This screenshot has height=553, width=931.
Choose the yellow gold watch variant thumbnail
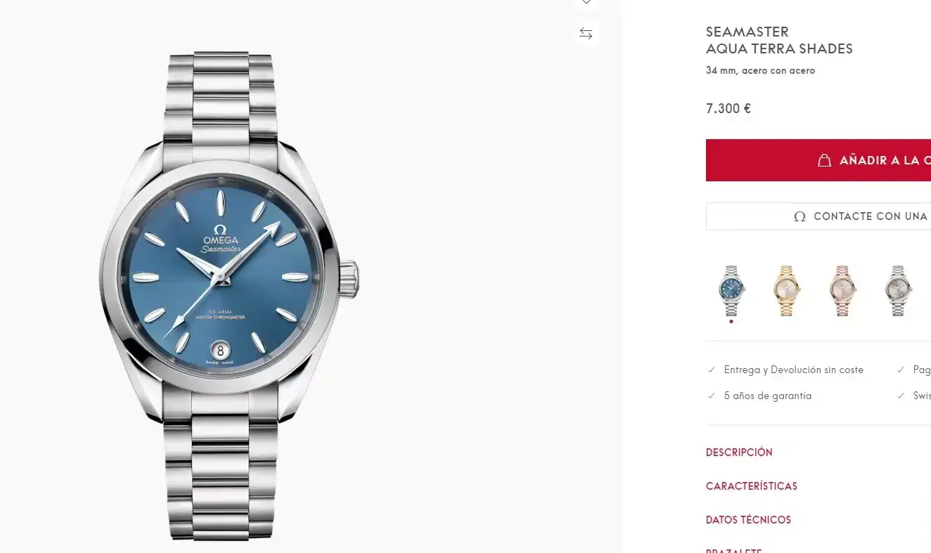786,290
